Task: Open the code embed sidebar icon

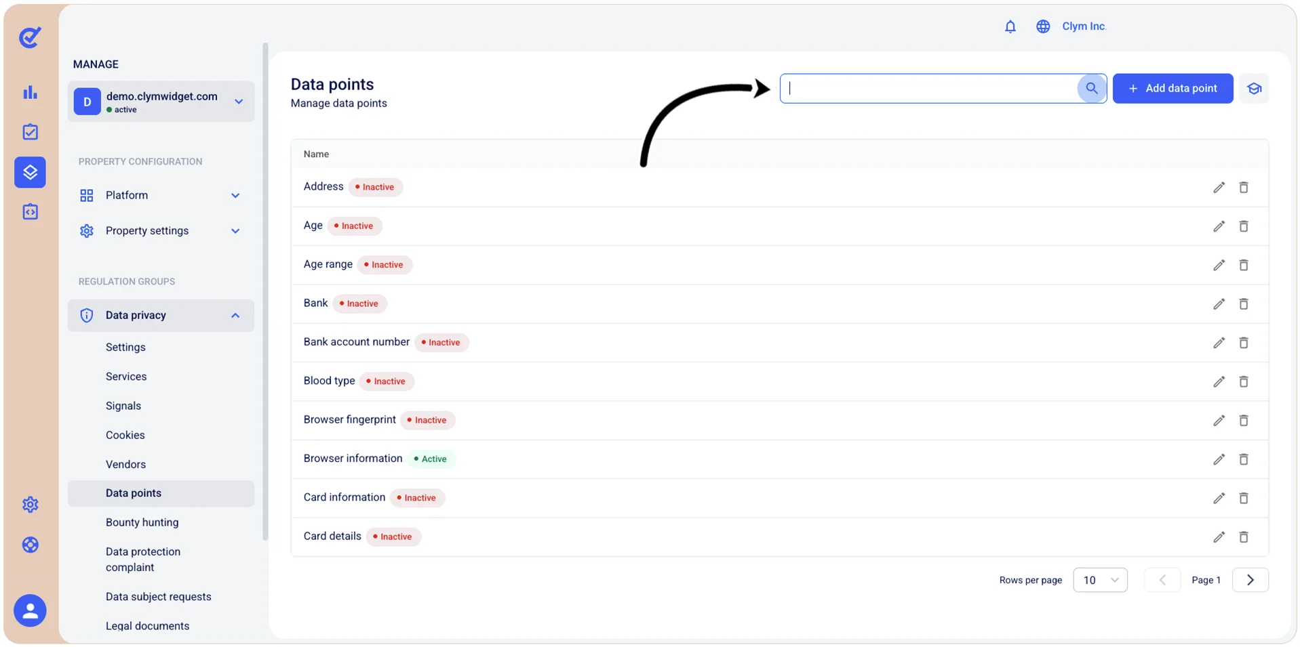Action: click(x=30, y=212)
